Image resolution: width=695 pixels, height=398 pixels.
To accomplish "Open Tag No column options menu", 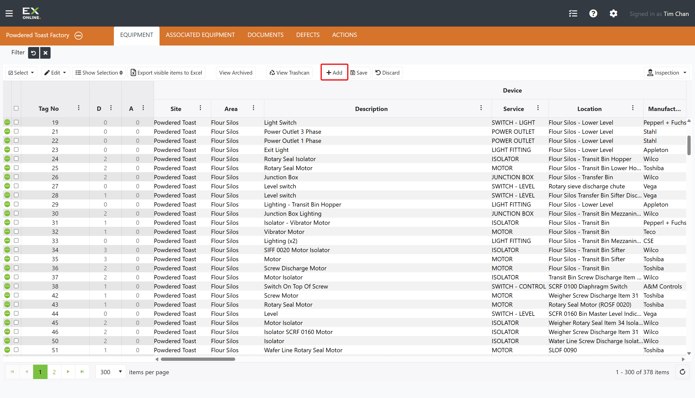I will (x=79, y=108).
